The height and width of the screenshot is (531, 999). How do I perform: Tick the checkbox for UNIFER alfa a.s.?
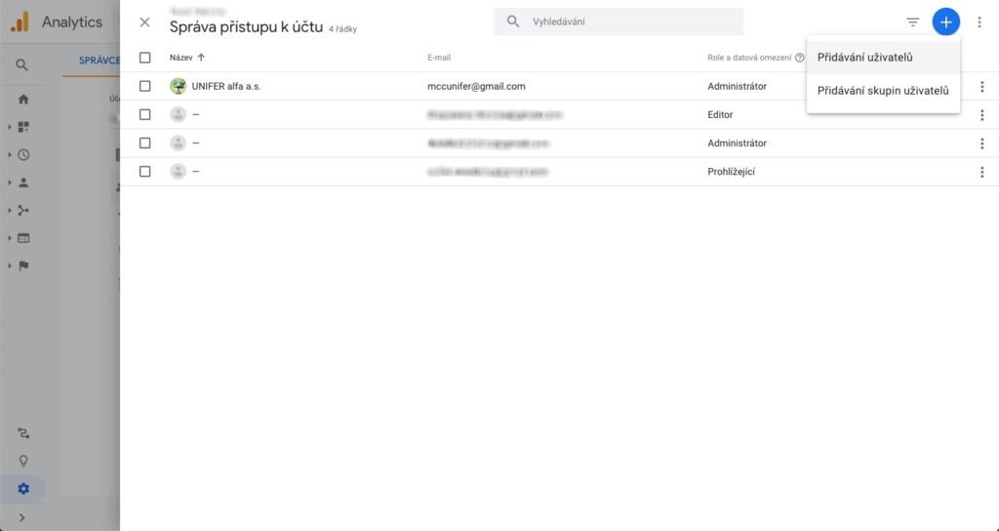tap(145, 86)
